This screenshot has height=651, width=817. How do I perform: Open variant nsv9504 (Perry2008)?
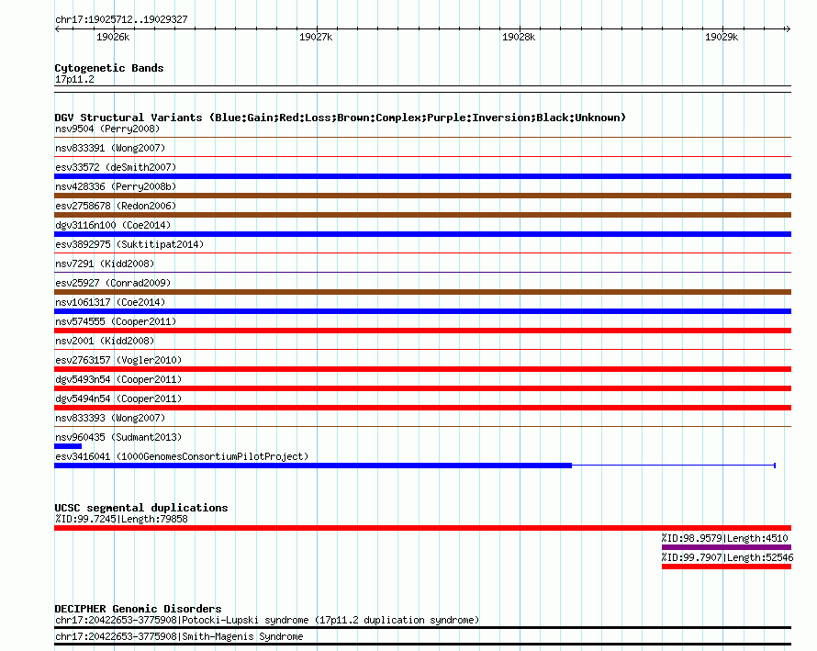point(107,129)
